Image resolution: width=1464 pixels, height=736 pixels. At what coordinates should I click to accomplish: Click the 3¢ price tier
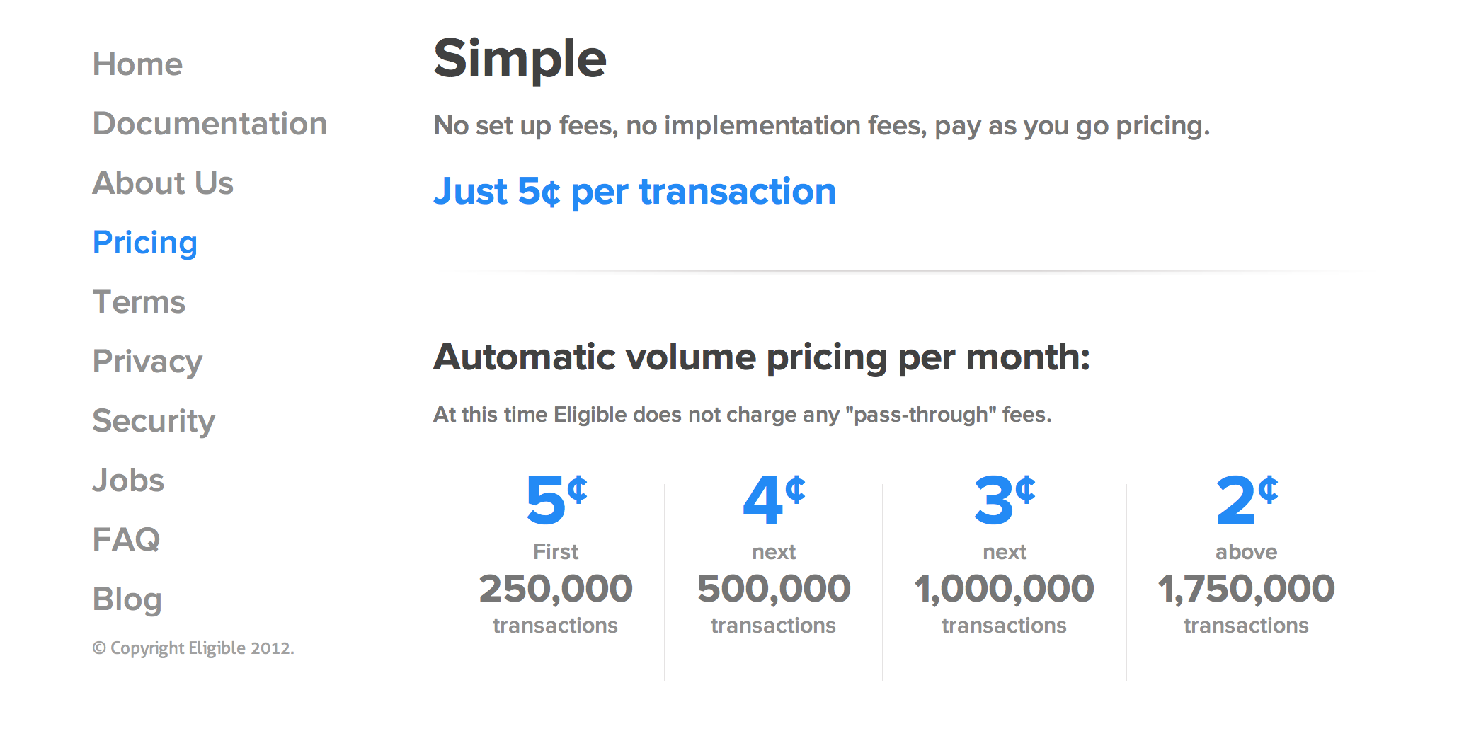1004,500
